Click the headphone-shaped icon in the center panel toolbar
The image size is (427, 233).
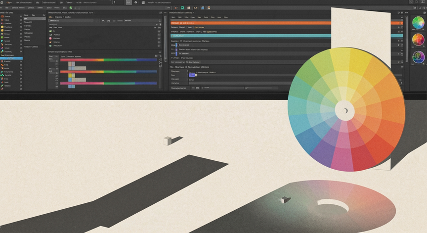pyautogui.click(x=103, y=21)
